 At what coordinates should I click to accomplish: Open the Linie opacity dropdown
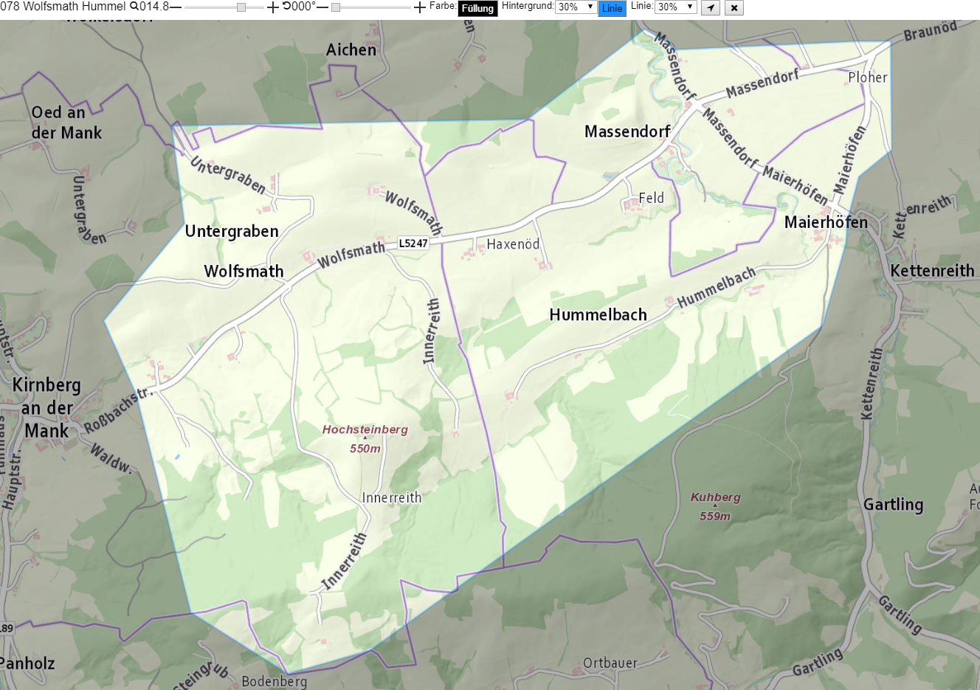click(x=676, y=7)
